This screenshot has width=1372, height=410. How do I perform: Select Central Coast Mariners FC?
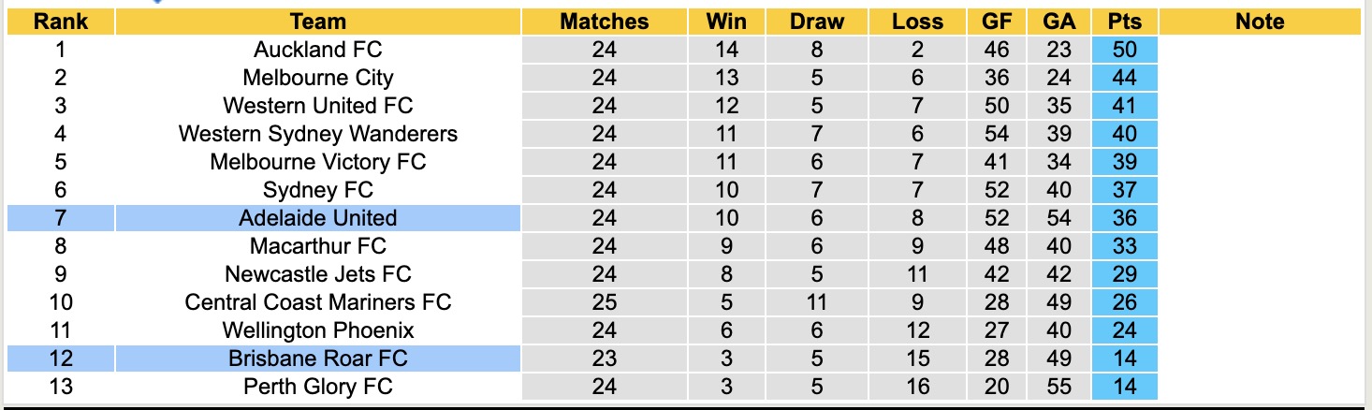318,302
